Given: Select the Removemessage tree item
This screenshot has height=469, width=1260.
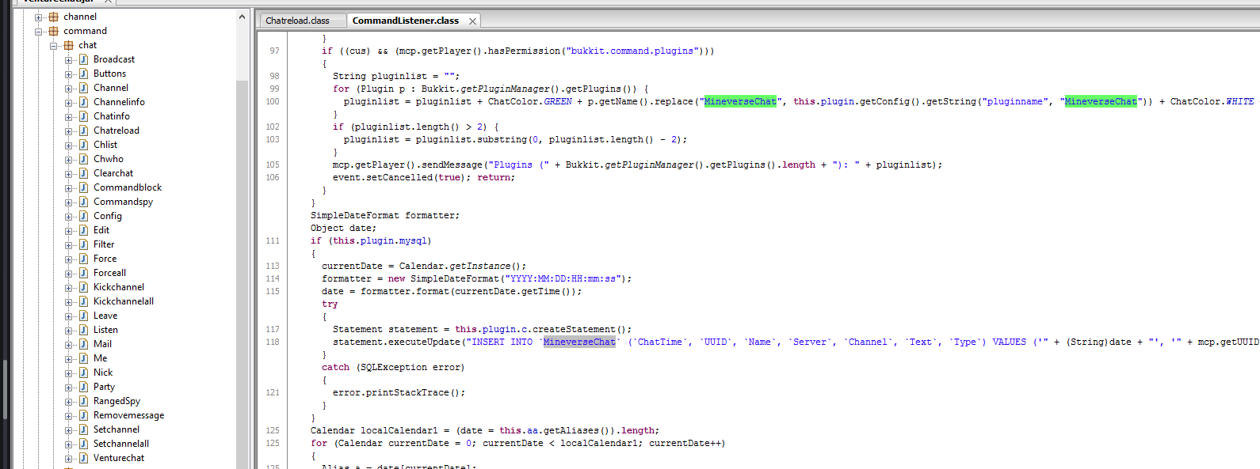Looking at the screenshot, I should click(x=128, y=415).
